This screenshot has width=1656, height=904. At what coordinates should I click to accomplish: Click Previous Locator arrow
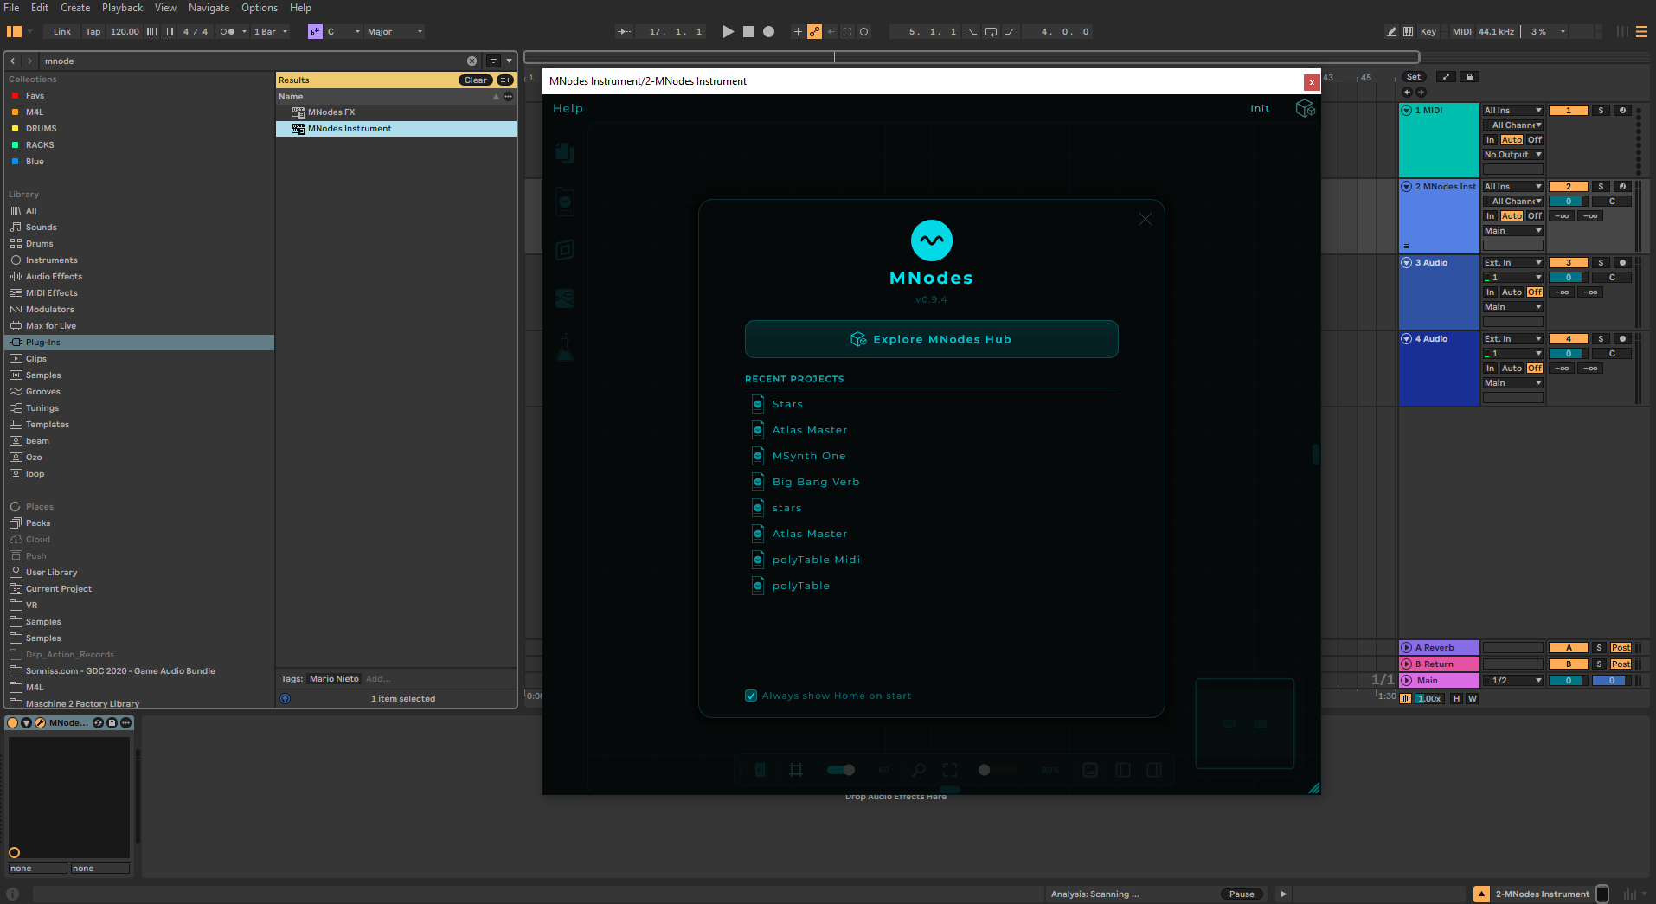point(1407,92)
